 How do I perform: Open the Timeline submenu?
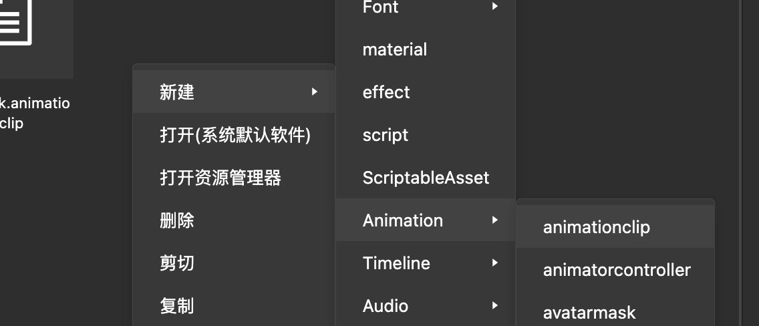coord(426,263)
